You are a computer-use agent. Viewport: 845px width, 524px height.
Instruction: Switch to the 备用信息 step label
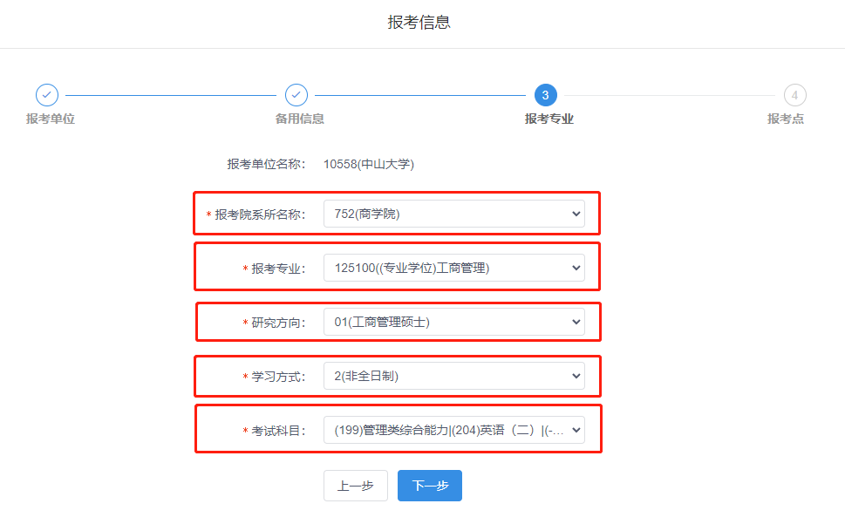[300, 119]
